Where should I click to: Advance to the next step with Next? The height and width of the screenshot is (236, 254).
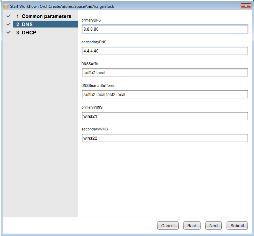tap(214, 226)
